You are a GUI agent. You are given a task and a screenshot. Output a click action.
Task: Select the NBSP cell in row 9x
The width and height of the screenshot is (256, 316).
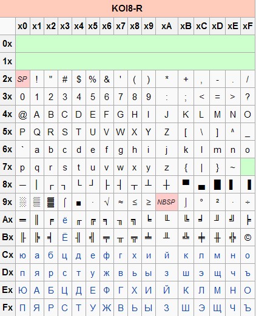(167, 202)
